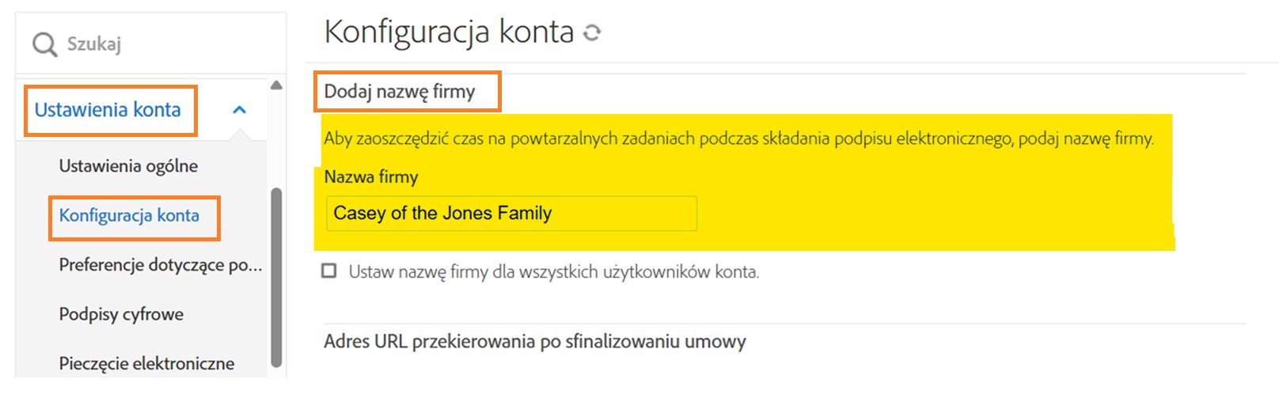Click the scroll-up arrow in the sidebar
Viewport: 1279px width, 406px height.
click(x=276, y=85)
